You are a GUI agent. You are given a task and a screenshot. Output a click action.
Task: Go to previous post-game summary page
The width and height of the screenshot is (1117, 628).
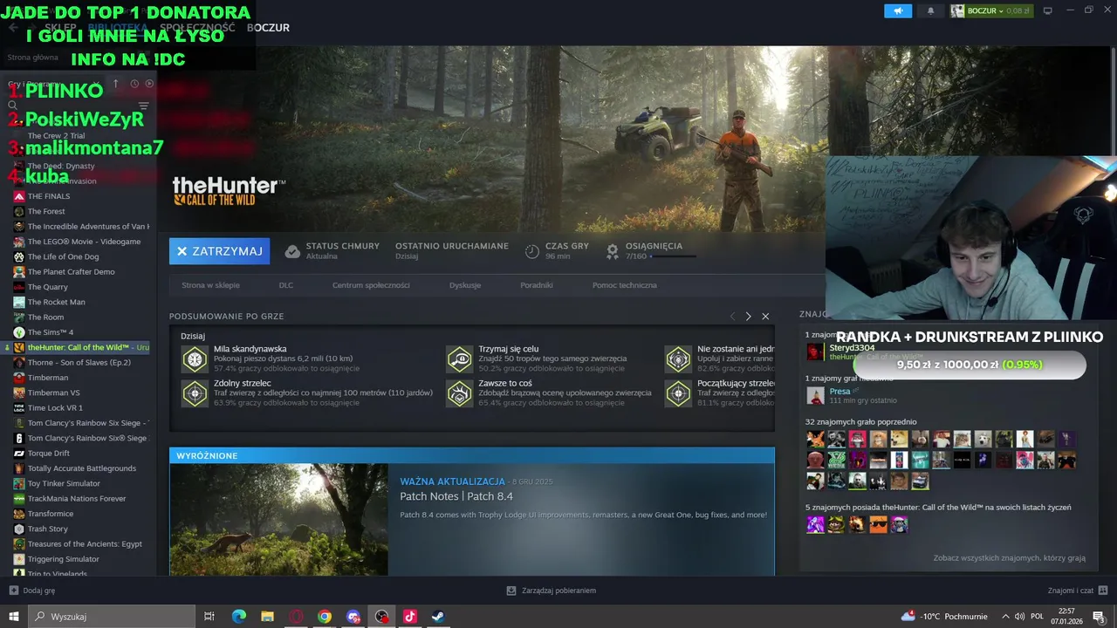point(733,316)
